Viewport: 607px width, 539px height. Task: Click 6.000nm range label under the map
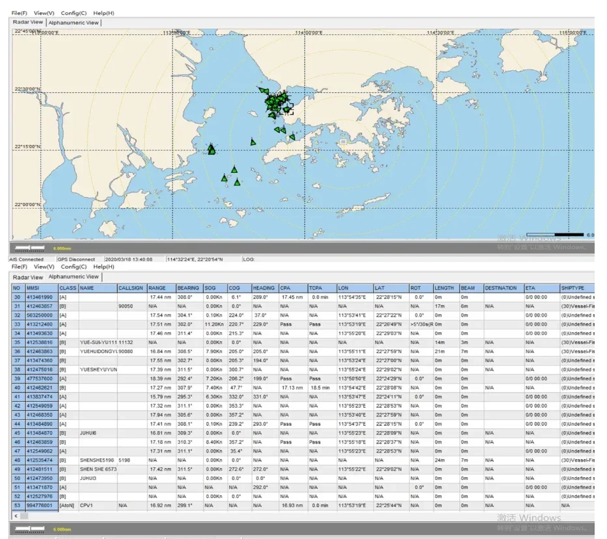[62, 248]
